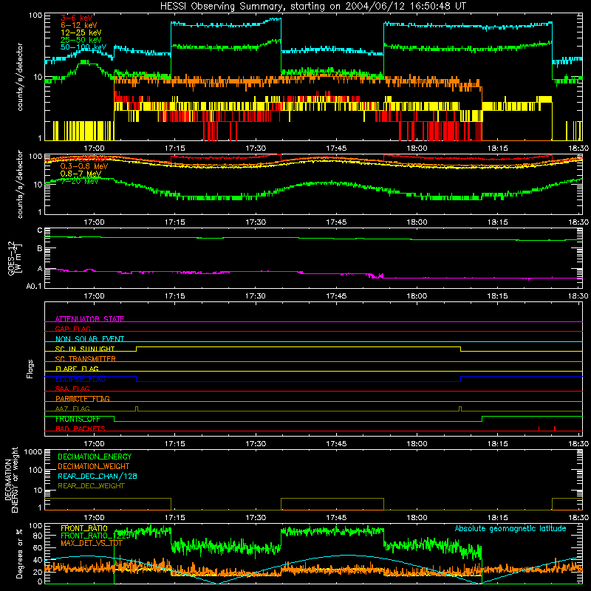This screenshot has width=591, height=591.
Task: Select the Degrees or % axis title
Action: point(19,554)
